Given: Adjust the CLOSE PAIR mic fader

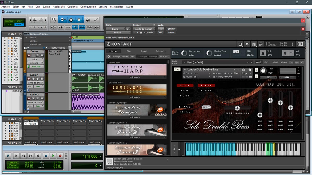Looking at the screenshot, I should 270,100.
